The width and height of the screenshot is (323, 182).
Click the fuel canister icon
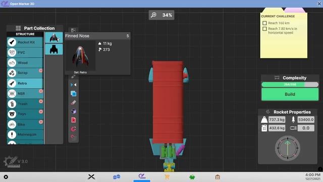tap(264, 128)
